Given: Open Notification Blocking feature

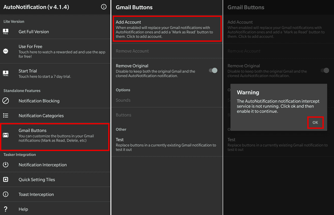Looking at the screenshot, I should (x=55, y=101).
